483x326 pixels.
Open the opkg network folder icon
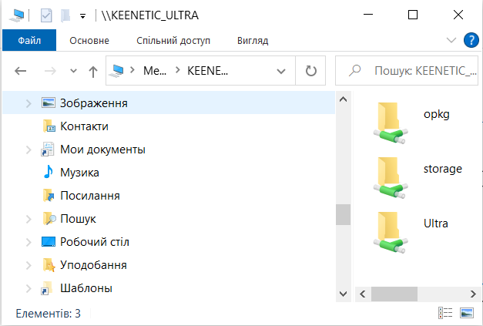click(391, 123)
